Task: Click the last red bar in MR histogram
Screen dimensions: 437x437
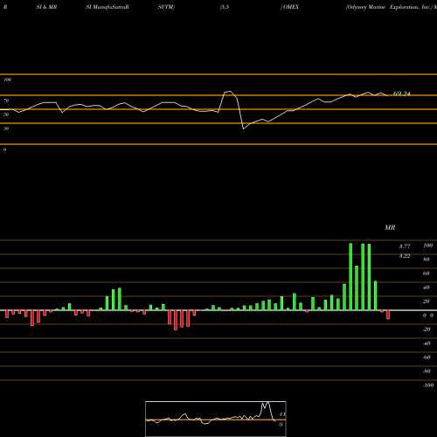Action: click(x=388, y=315)
